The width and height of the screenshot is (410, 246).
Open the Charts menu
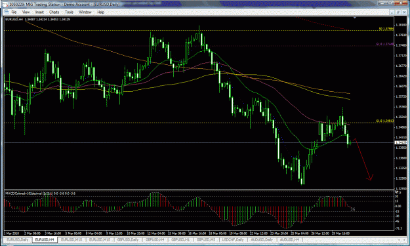coord(54,12)
